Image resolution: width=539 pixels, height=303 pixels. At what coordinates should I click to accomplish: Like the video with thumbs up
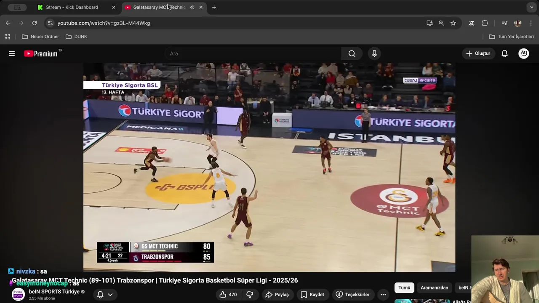coord(228,295)
